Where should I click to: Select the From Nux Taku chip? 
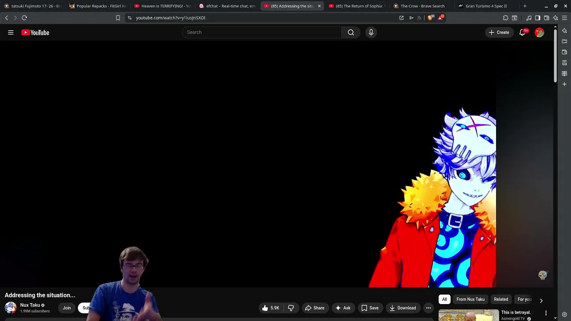point(470,299)
